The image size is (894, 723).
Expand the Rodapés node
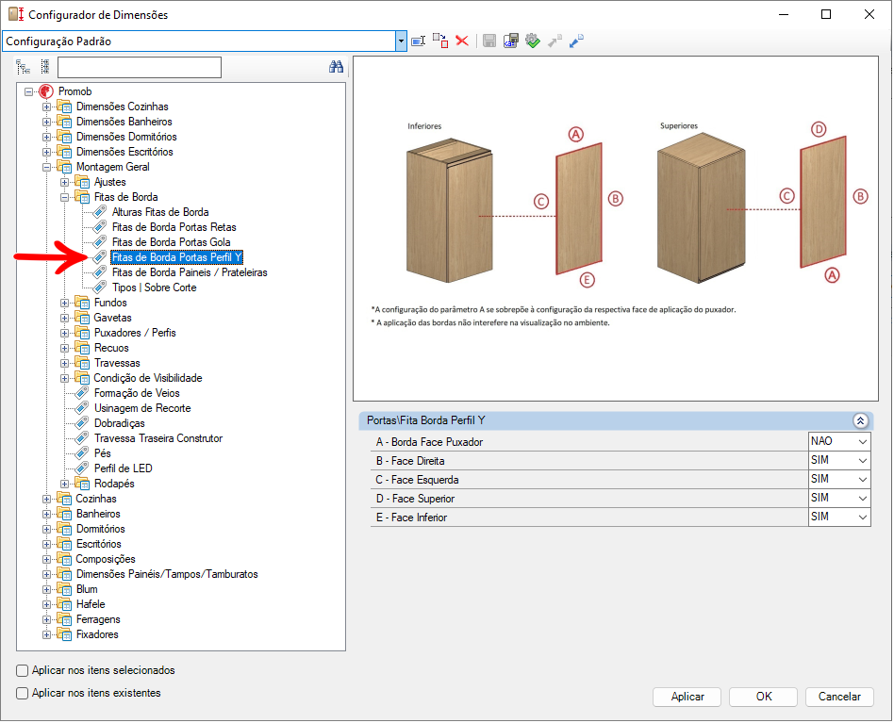(x=64, y=484)
